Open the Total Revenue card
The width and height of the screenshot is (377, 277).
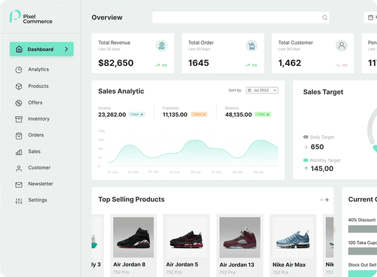tap(133, 54)
